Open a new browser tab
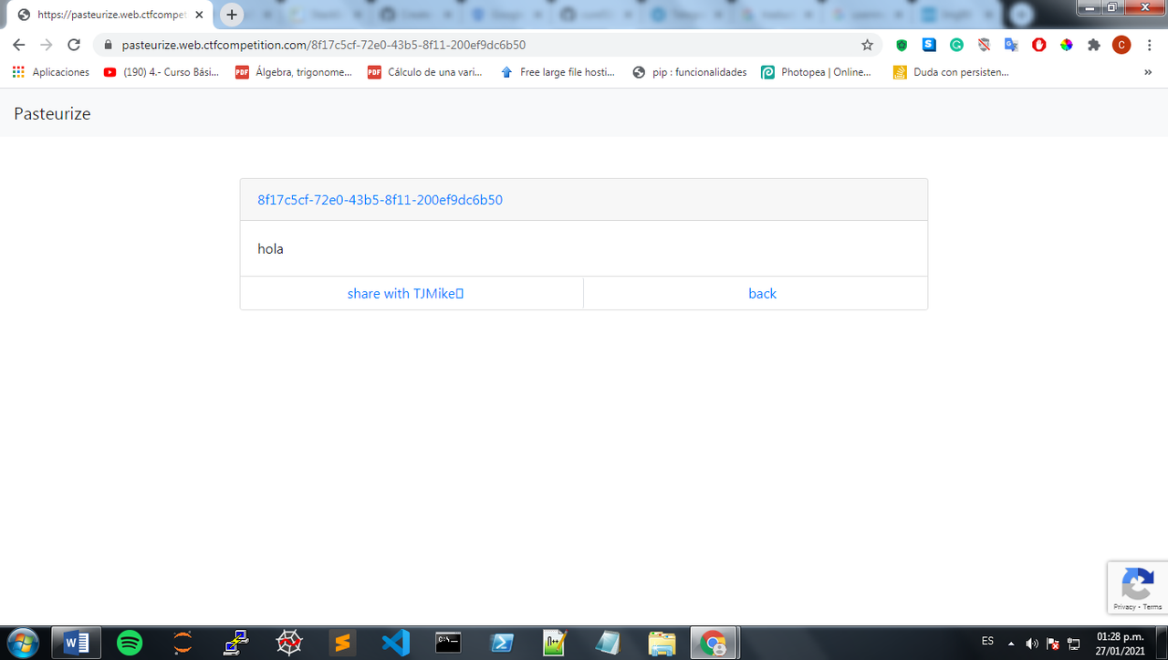This screenshot has height=660, width=1168. pyautogui.click(x=232, y=15)
